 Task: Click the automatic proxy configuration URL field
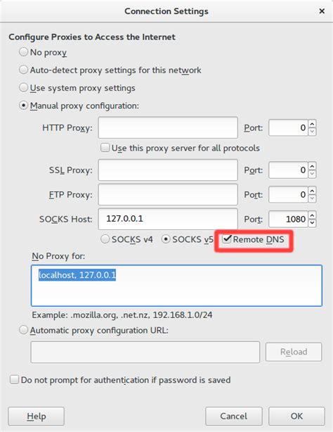pyautogui.click(x=145, y=352)
